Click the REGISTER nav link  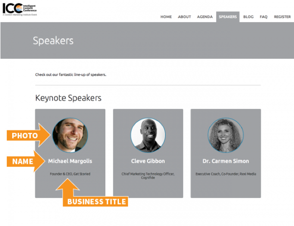282,17
